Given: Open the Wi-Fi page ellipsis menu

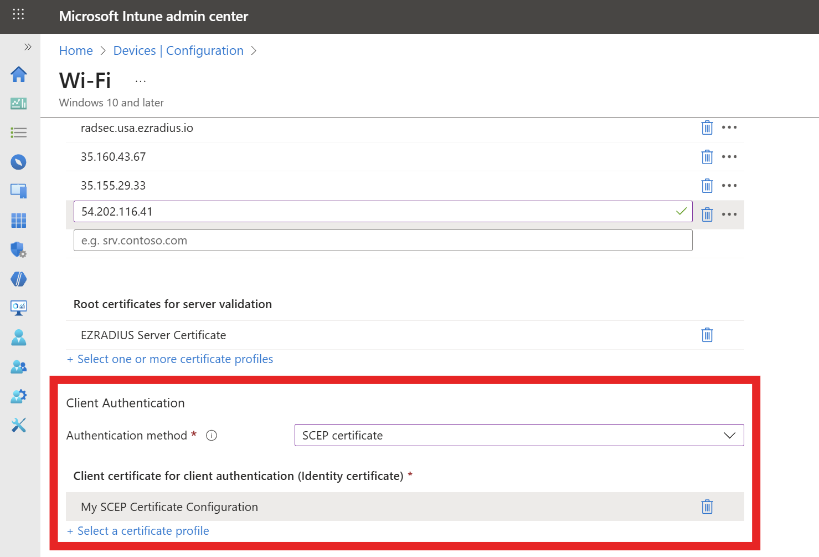Looking at the screenshot, I should click(141, 81).
